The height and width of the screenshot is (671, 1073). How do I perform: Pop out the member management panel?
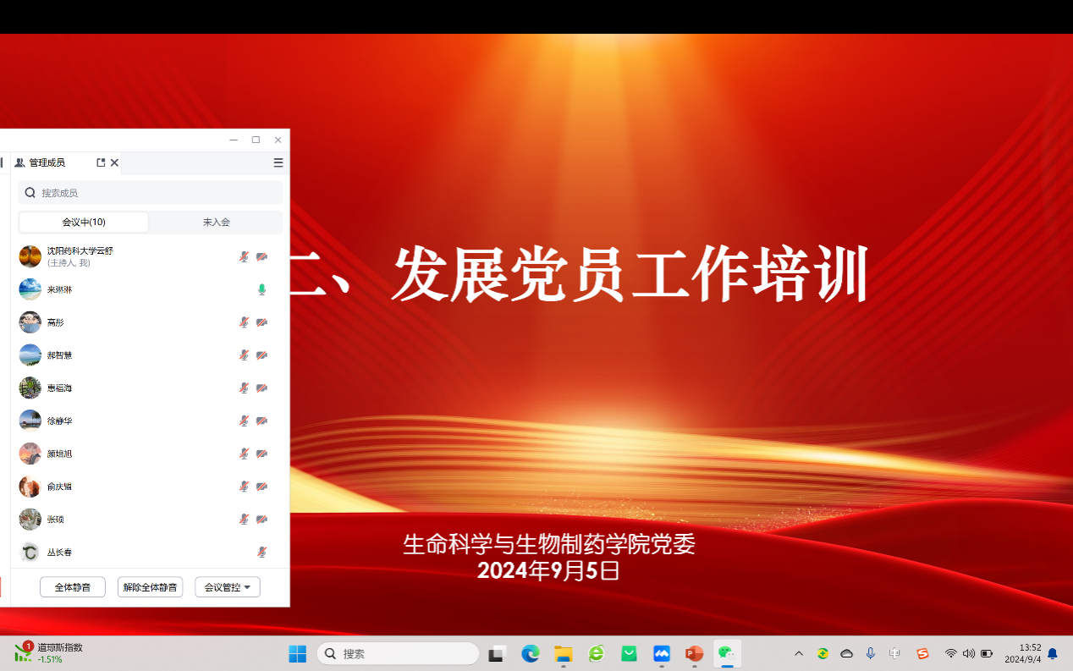point(101,162)
